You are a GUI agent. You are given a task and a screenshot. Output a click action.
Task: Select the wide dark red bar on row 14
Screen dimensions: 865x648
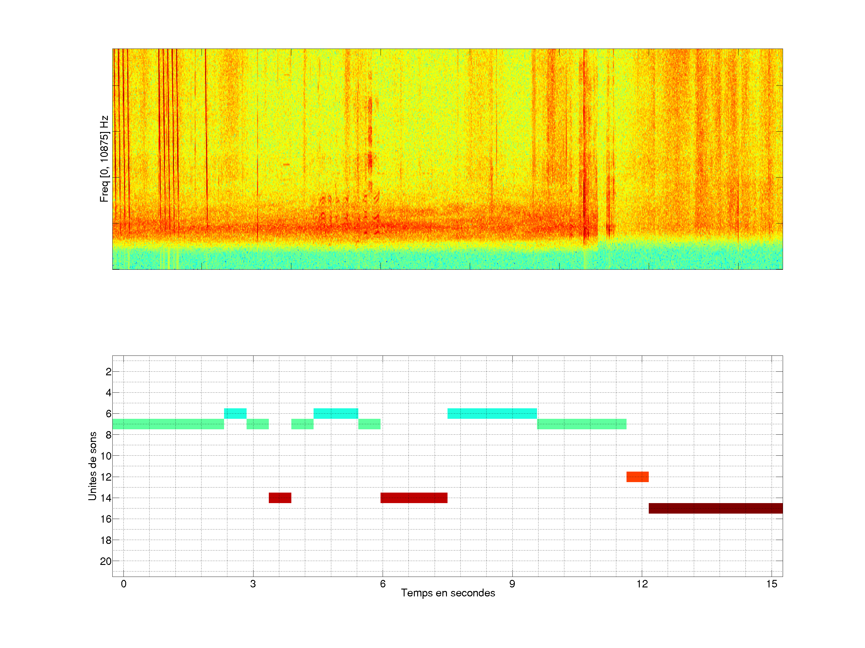tap(414, 498)
